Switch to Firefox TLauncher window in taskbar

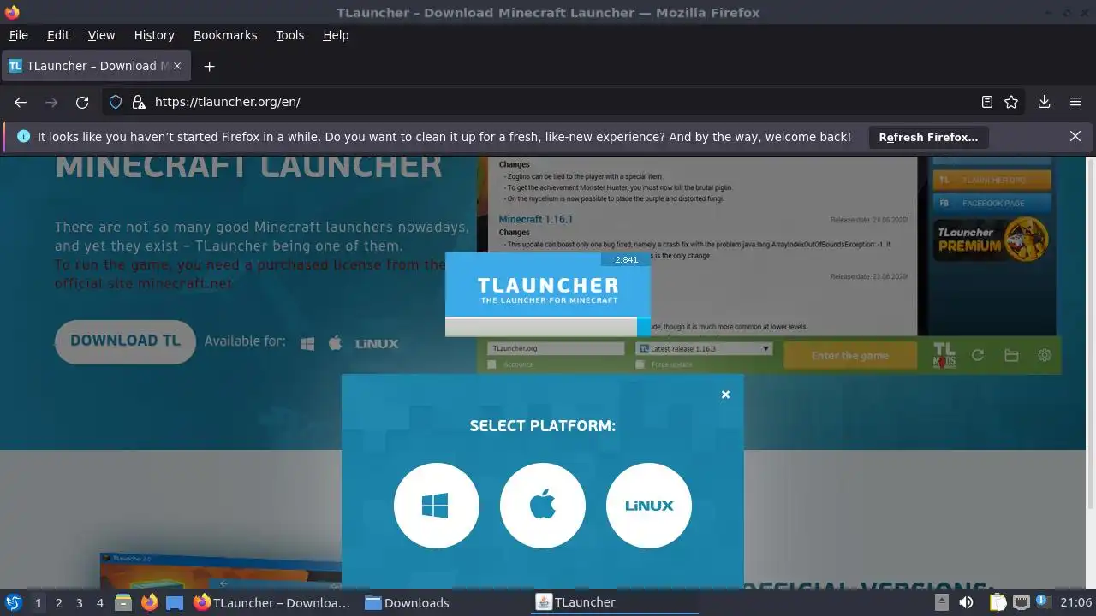(272, 602)
